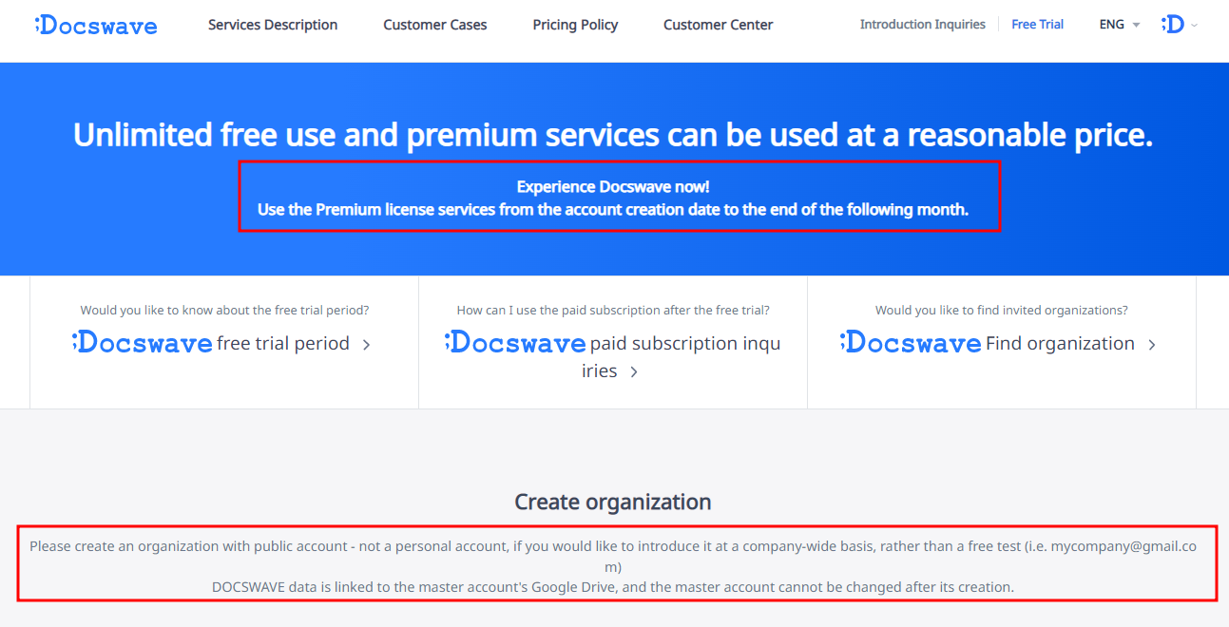
Task: Click chevron after paid subscription inquiries
Action: (634, 372)
